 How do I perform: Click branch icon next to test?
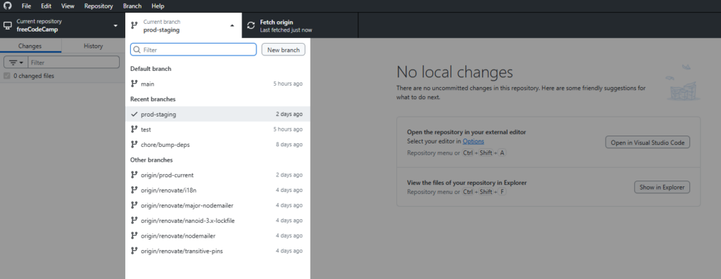tap(134, 129)
